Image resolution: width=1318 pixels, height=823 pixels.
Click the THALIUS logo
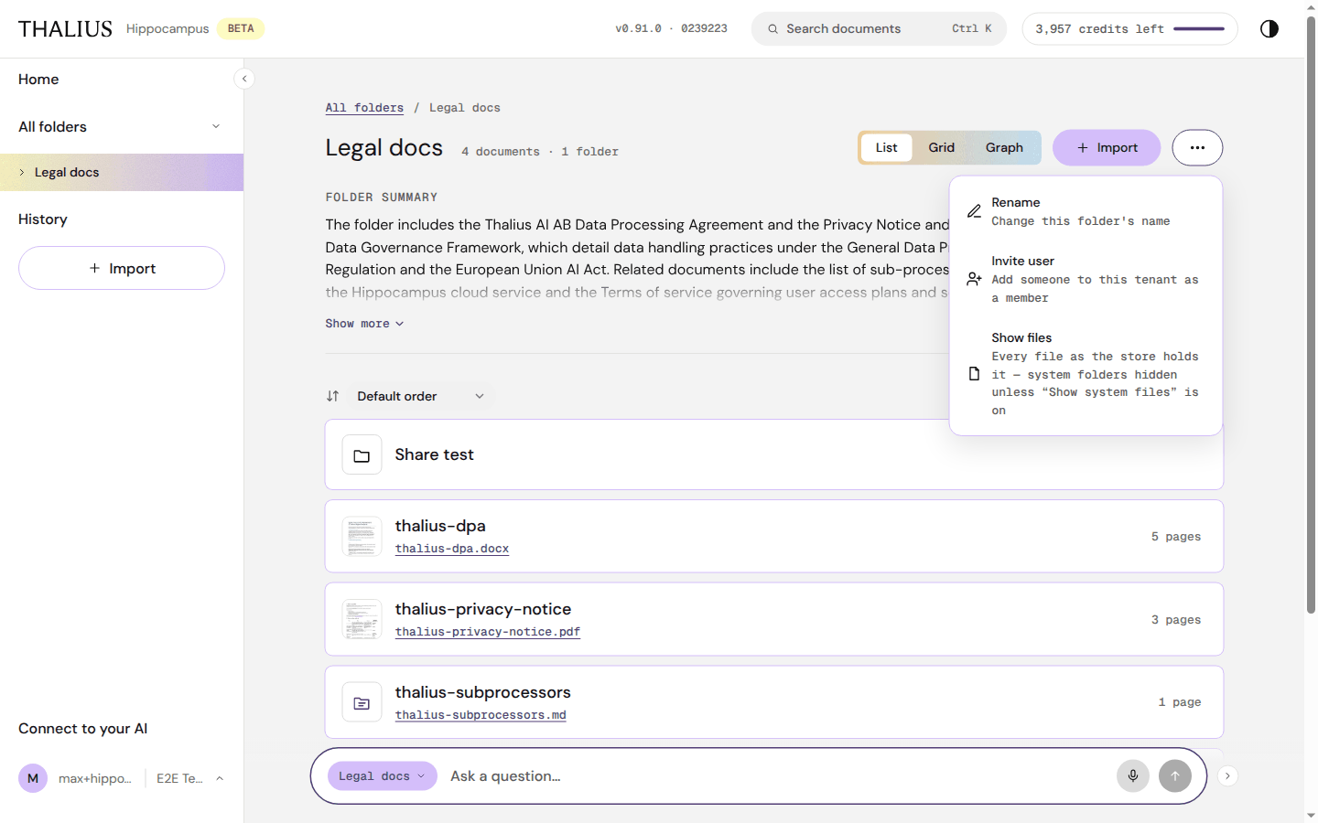(x=65, y=29)
